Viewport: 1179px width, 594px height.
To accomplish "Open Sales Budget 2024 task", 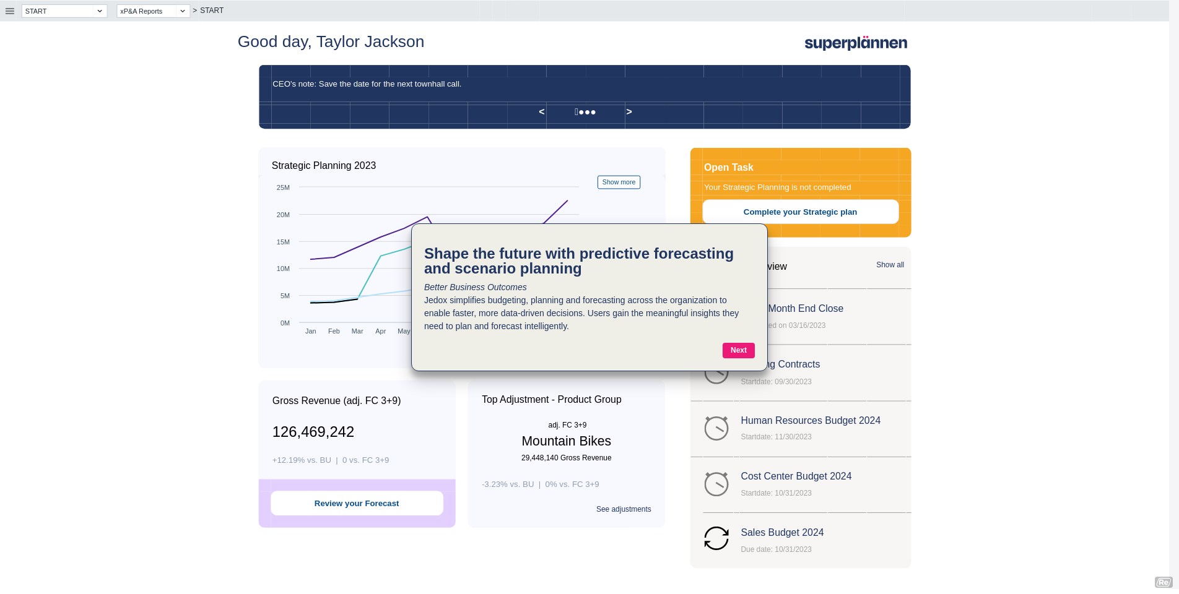I will click(782, 533).
